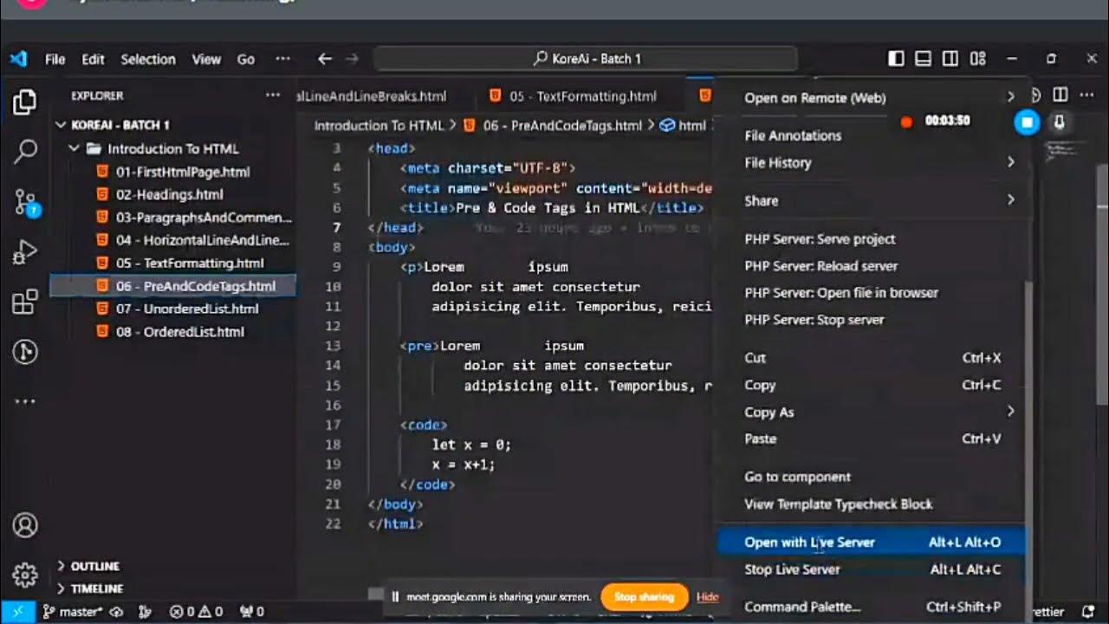Go back with the left arrow
The image size is (1109, 624).
click(x=325, y=59)
